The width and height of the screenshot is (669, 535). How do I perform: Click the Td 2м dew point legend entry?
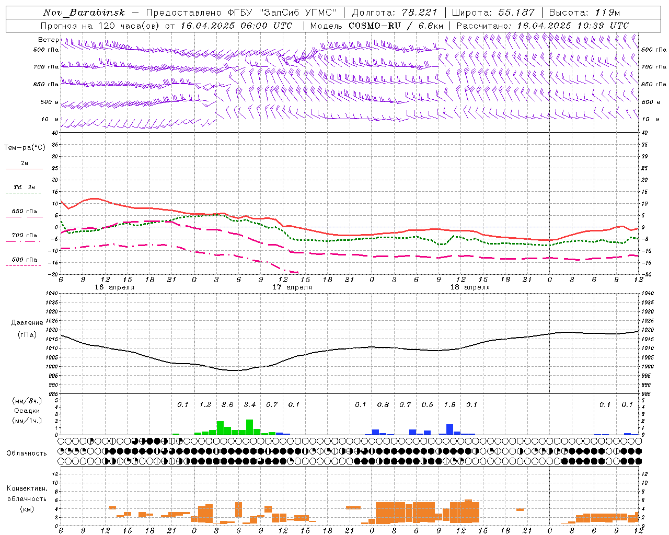point(25,187)
